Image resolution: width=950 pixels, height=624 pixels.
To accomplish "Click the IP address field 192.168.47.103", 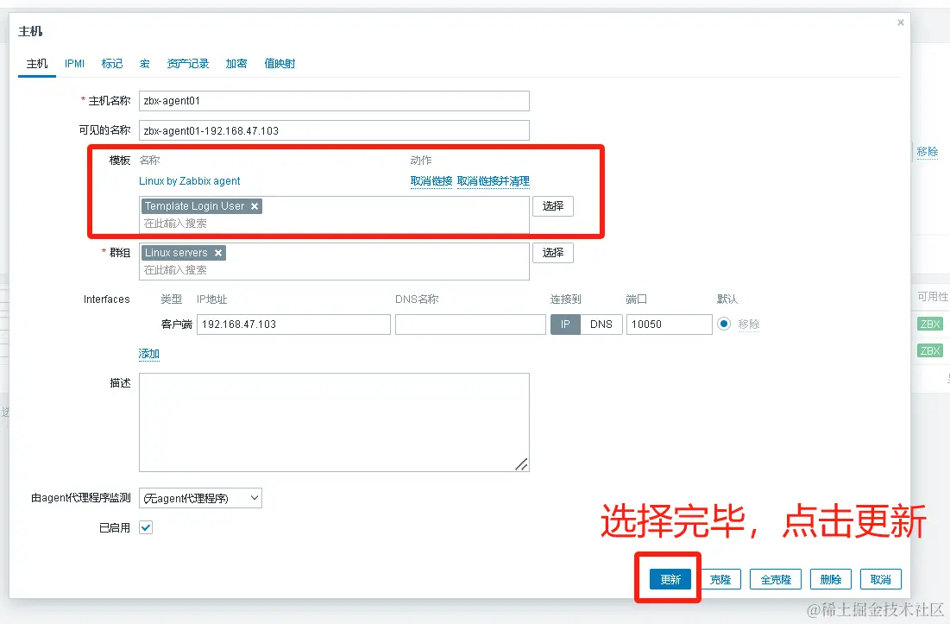I will 294,325.
